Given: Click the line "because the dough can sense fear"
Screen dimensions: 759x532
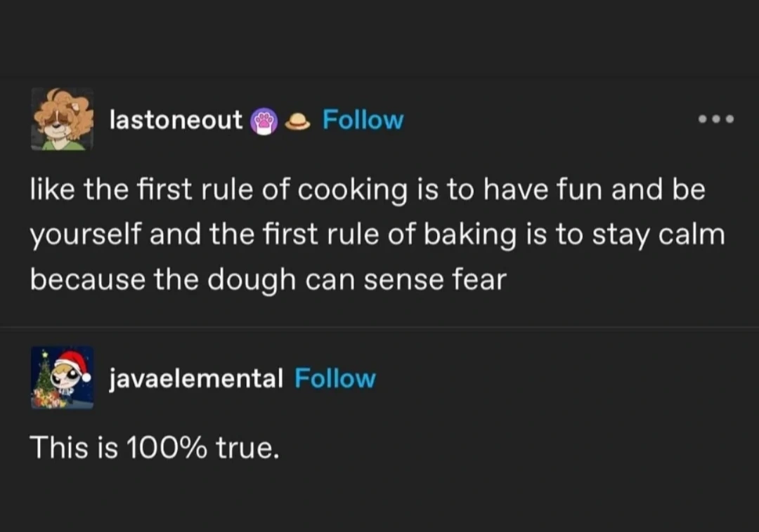Looking at the screenshot, I should (268, 279).
